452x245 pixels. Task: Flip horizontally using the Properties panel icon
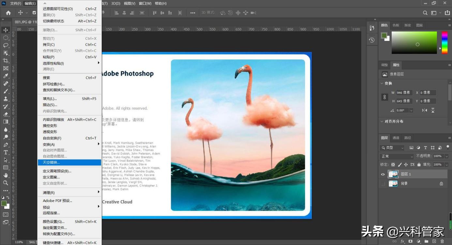425,110
